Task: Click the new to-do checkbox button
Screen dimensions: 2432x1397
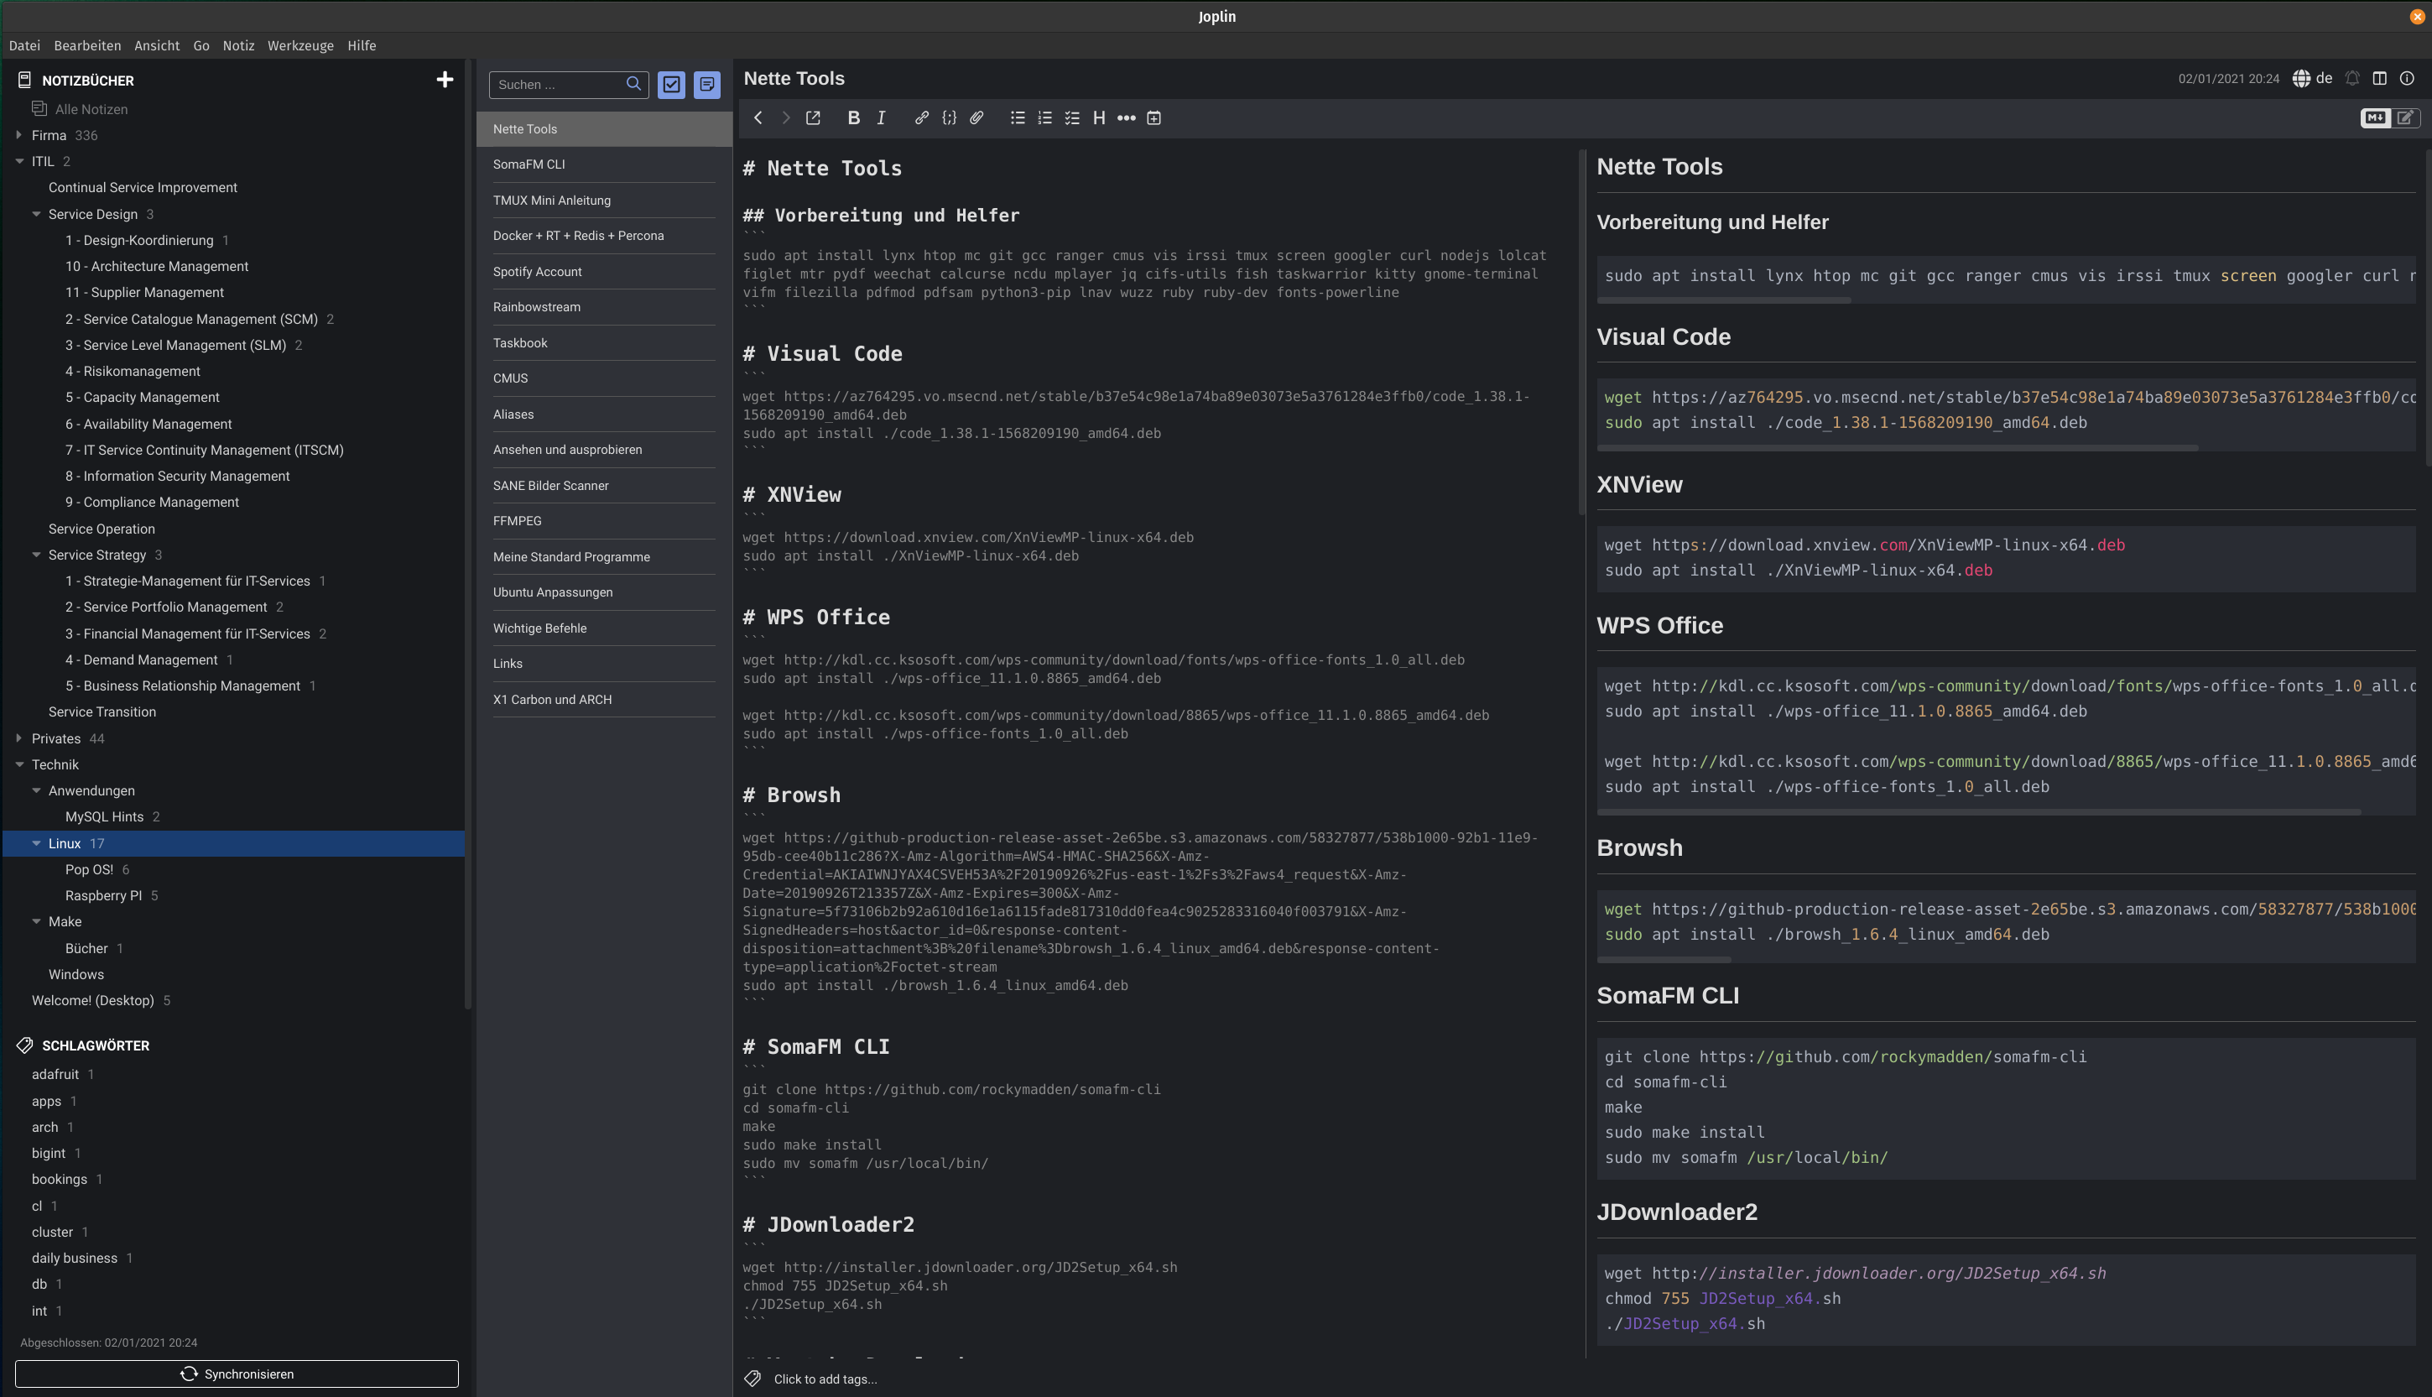Action: point(672,85)
